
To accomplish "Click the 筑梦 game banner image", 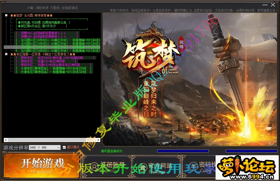I will coord(190,79).
